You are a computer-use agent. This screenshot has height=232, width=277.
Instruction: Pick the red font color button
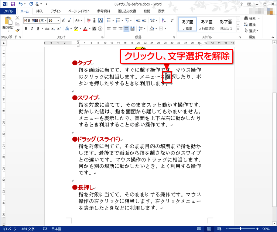pyautogui.click(x=85, y=28)
